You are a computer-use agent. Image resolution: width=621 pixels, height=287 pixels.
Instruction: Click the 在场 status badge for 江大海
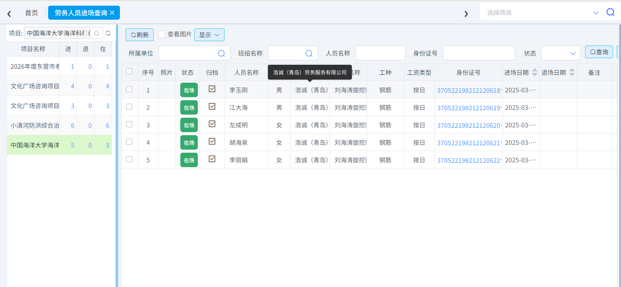point(189,108)
